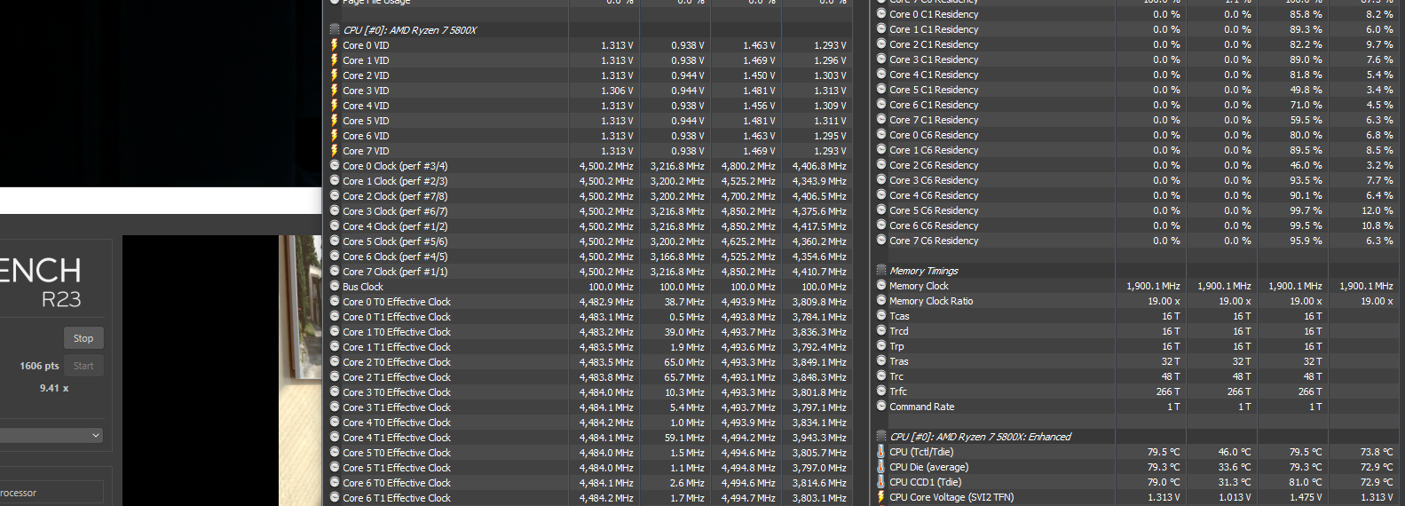Click the icon beside Core 0 C6 Residency
The image size is (1405, 506).
[x=881, y=135]
